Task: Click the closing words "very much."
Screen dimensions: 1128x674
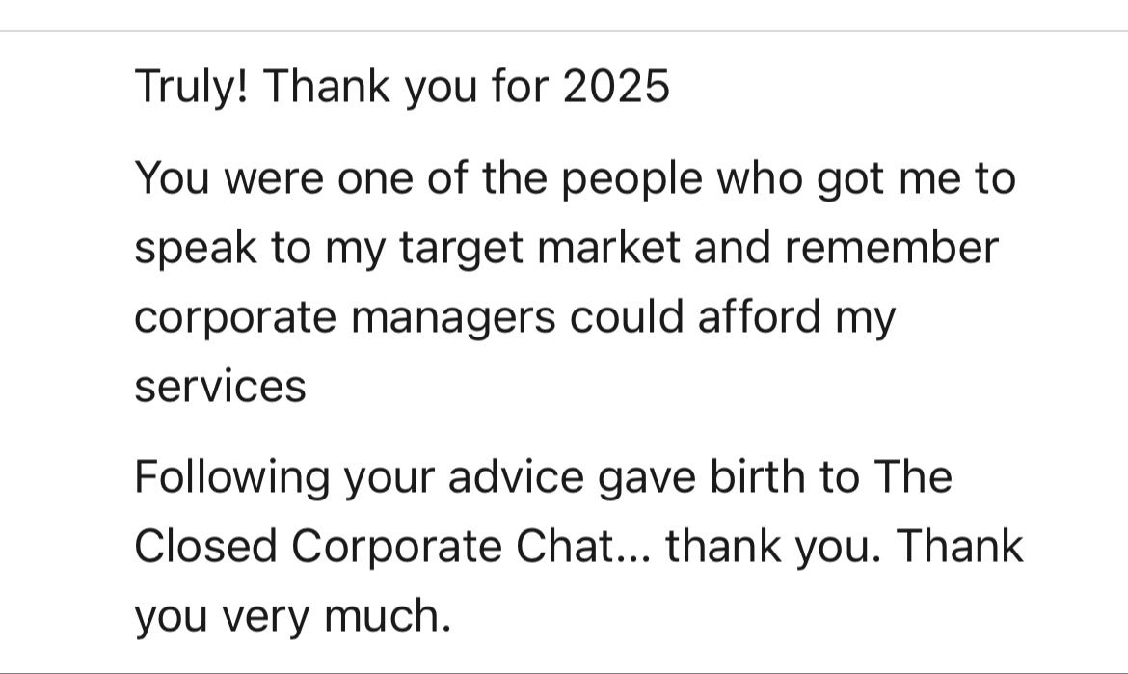Action: coord(337,617)
